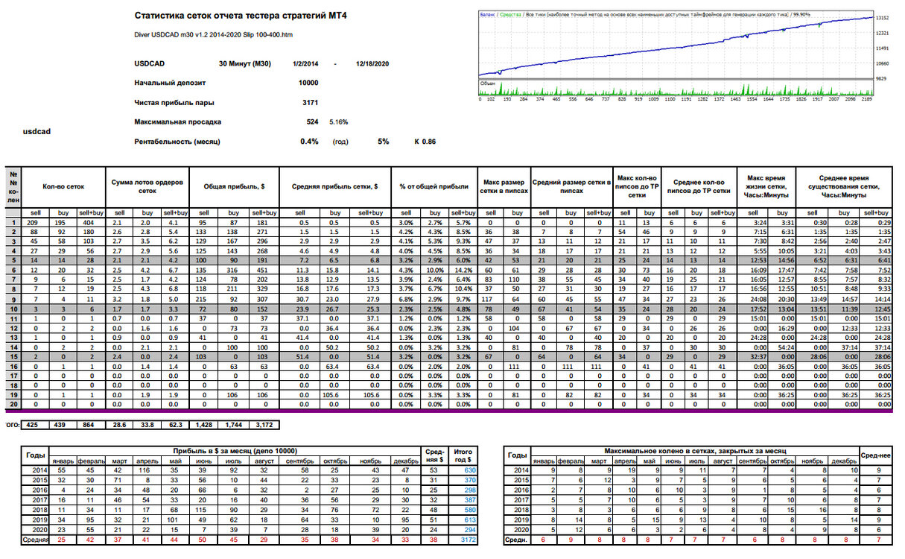Click the '№ колен' column header

(x=13, y=186)
